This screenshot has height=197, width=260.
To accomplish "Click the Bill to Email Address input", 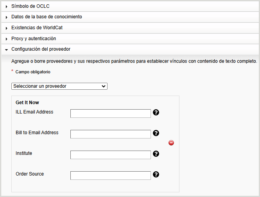I will (111, 134).
